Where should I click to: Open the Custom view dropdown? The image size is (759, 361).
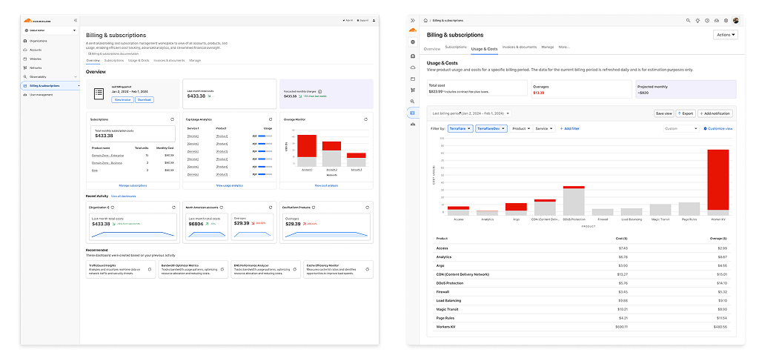point(681,129)
